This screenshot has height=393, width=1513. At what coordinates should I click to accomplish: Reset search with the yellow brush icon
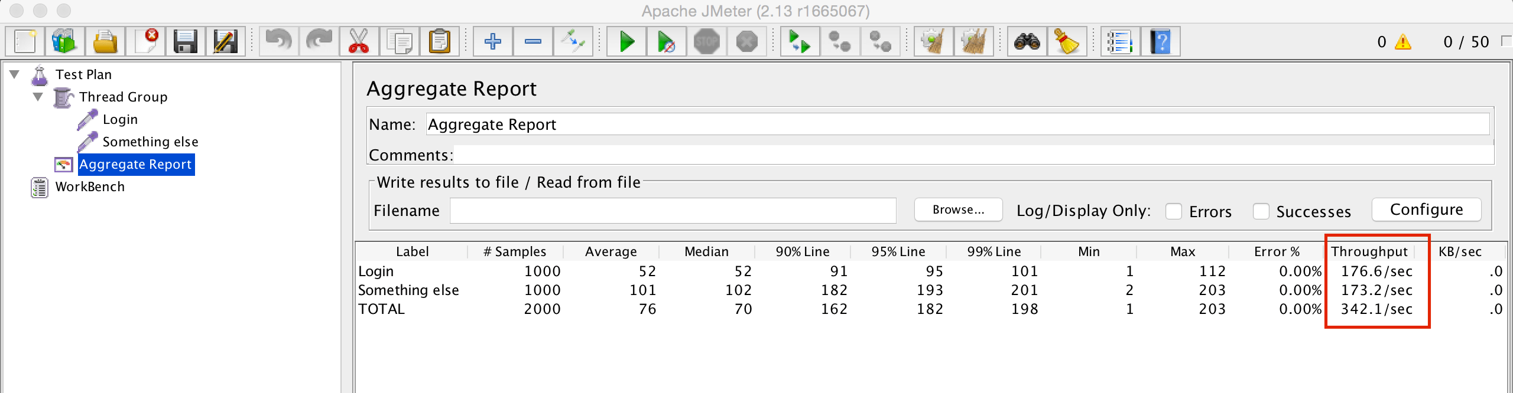click(x=1067, y=42)
